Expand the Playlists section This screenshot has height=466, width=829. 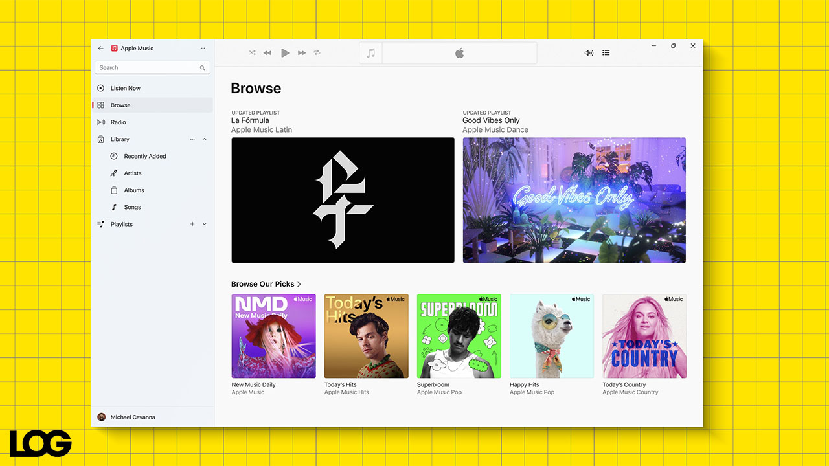tap(205, 224)
